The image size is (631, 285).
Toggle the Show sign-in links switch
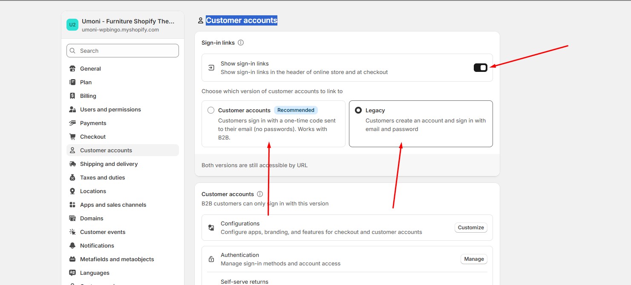coord(480,68)
